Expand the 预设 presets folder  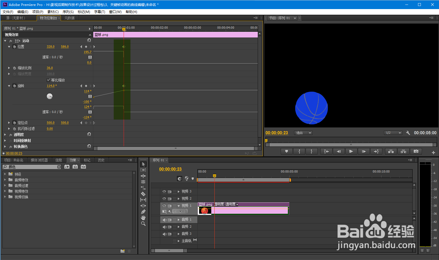[5, 174]
